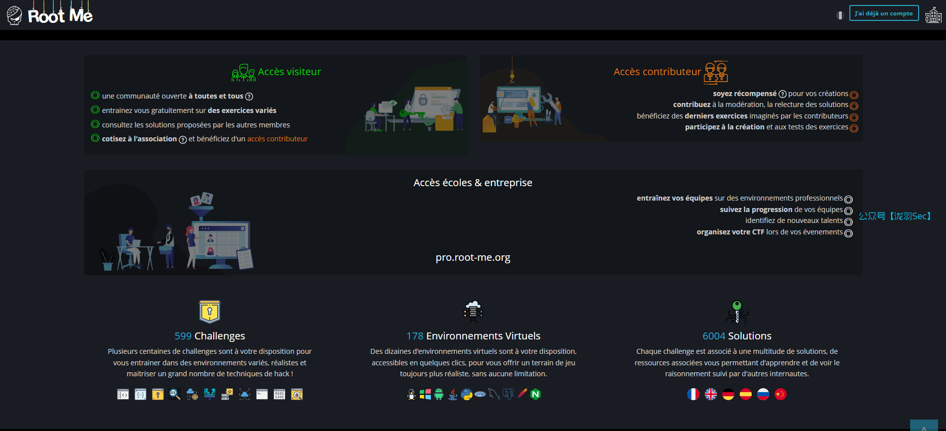Click the "Accès visiteur" heading

pyautogui.click(x=289, y=72)
